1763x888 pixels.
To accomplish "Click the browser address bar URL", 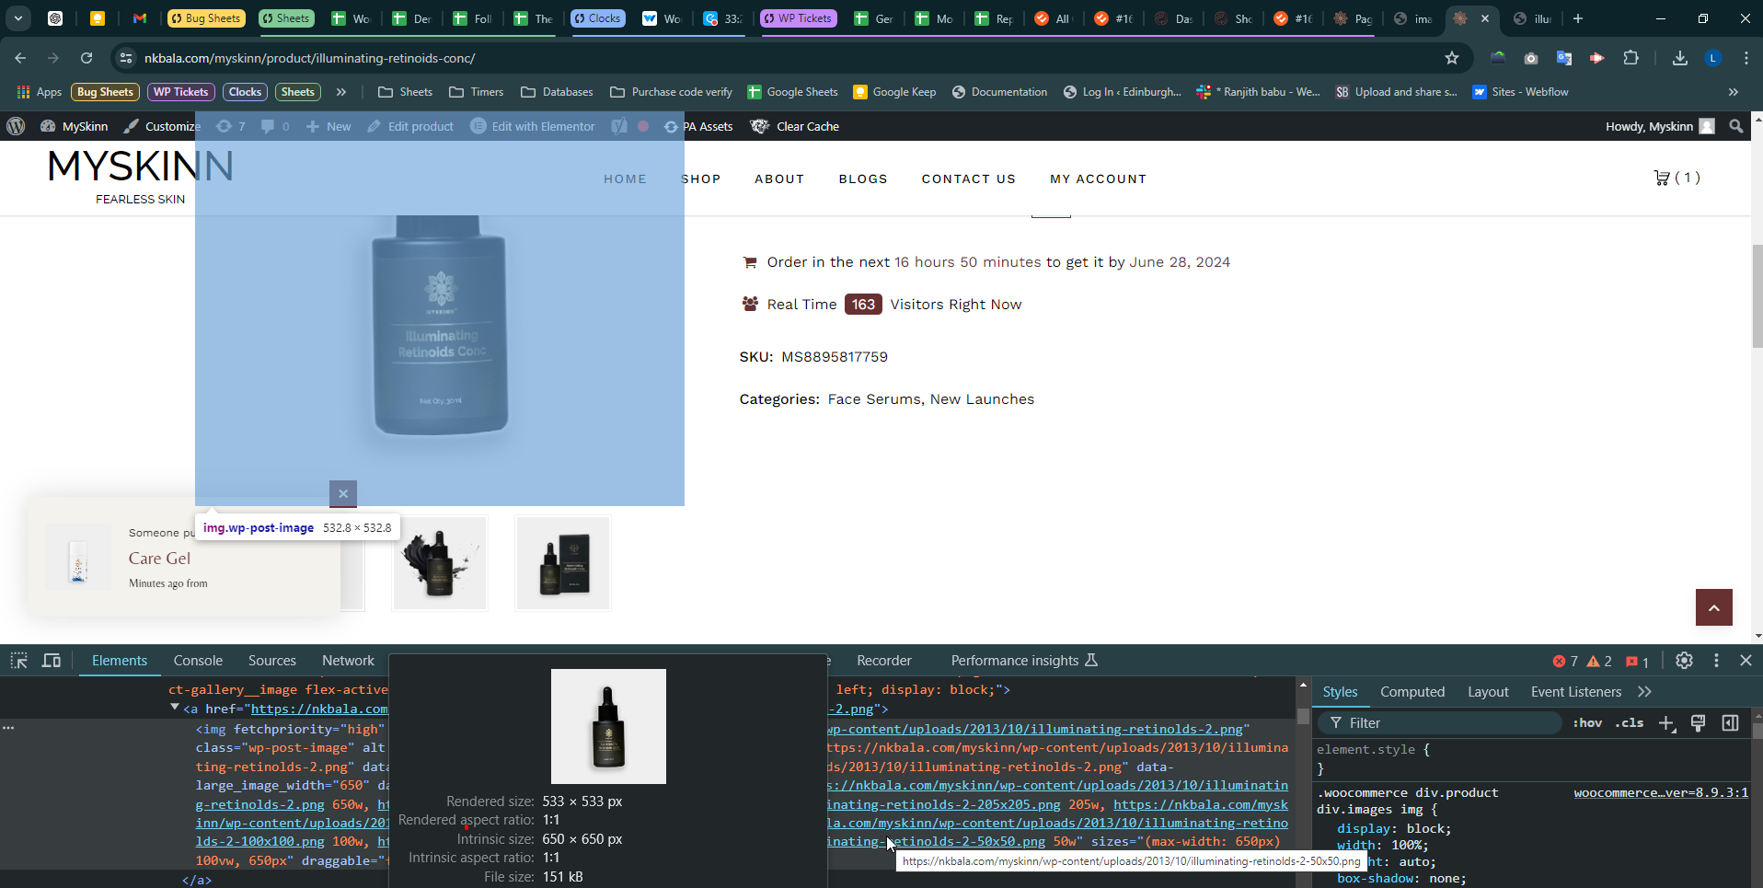I will (310, 58).
